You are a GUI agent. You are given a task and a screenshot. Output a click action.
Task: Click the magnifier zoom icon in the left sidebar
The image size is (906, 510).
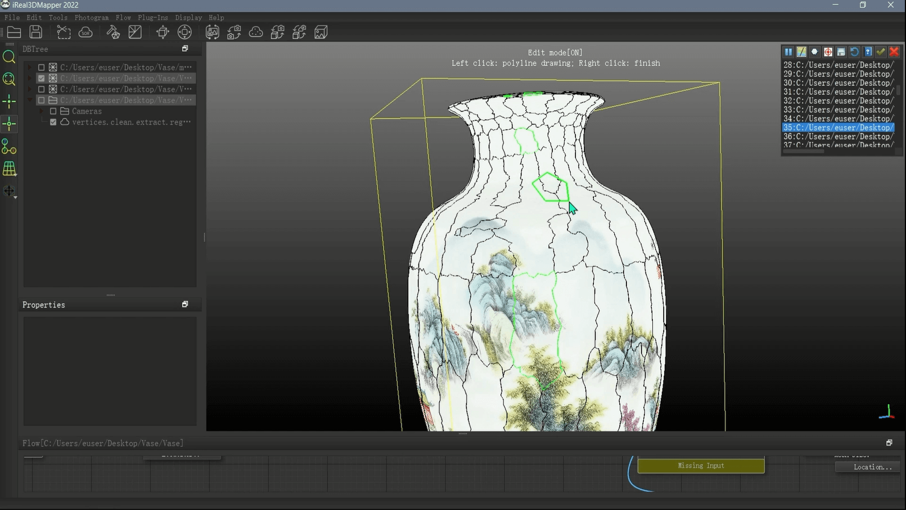pyautogui.click(x=9, y=57)
